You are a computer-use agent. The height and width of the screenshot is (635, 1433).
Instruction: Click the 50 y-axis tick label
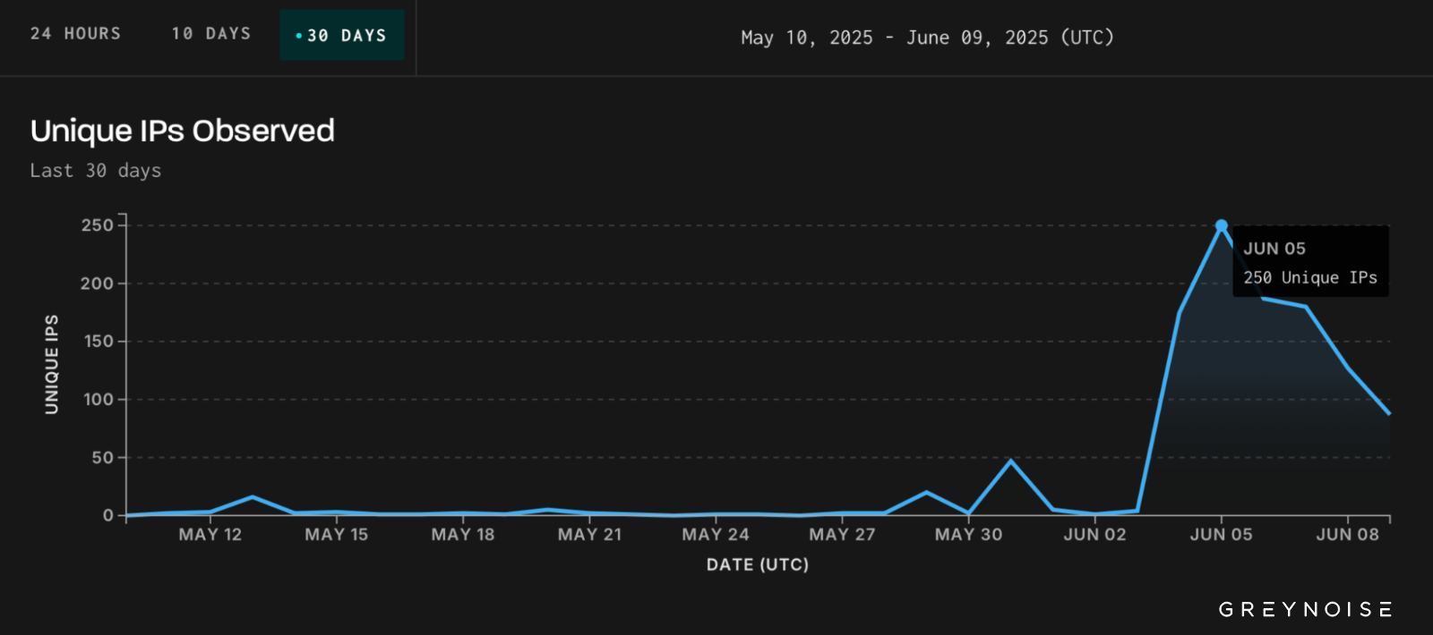click(x=102, y=458)
